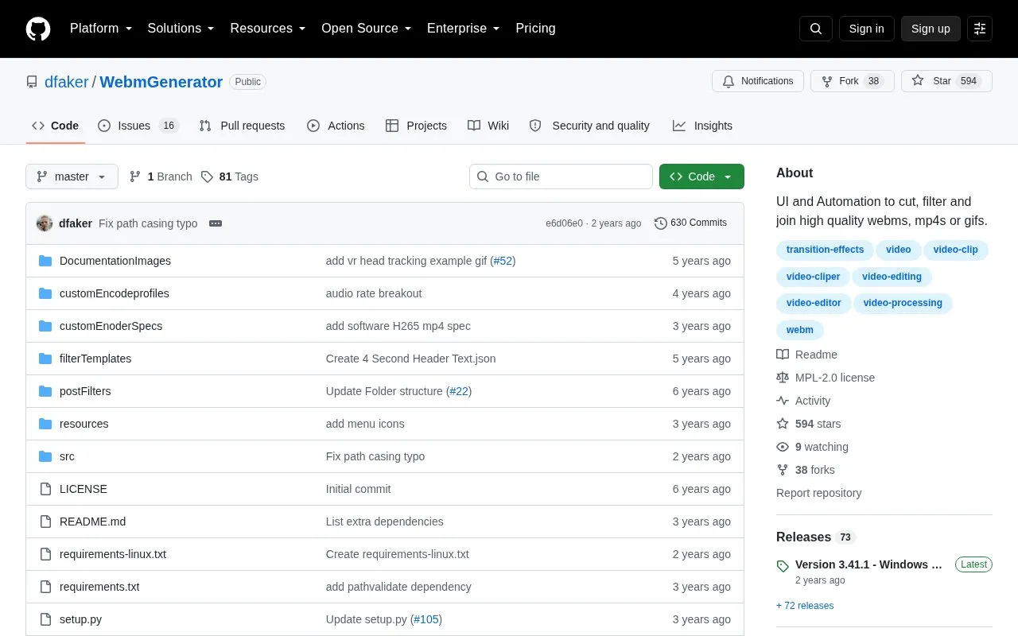
Task: Click the Notifications bell button
Action: 758,81
